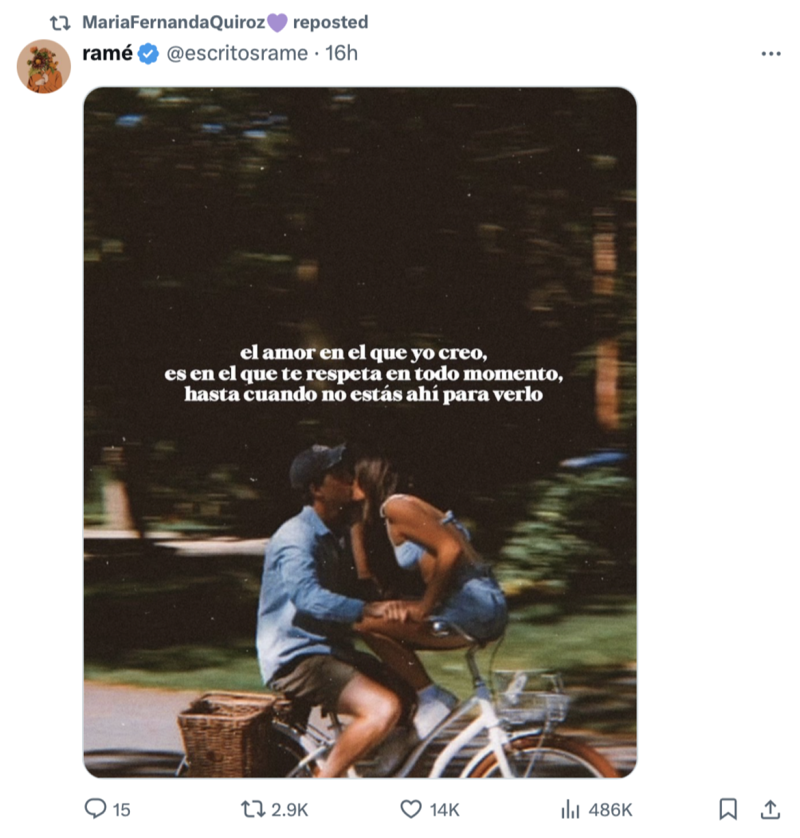Click the 2.9K reposts count
Viewport: 800px width, 838px height.
click(289, 810)
